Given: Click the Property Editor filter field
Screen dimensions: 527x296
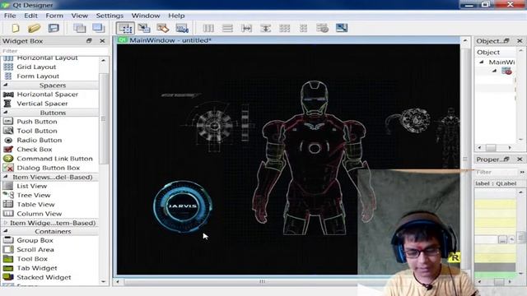Looking at the screenshot, I should 496,172.
